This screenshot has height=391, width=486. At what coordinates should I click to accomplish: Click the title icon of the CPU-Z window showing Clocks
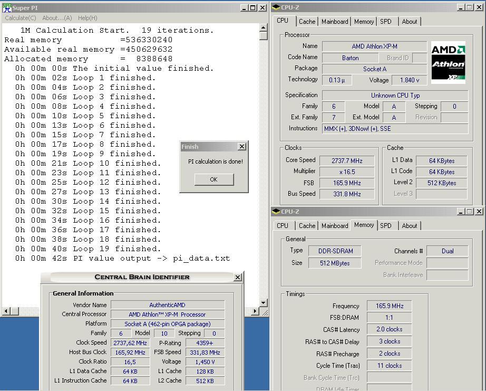pyautogui.click(x=276, y=7)
